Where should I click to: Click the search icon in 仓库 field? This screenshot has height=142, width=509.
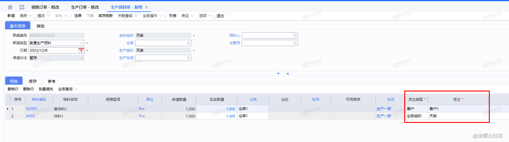click(188, 43)
